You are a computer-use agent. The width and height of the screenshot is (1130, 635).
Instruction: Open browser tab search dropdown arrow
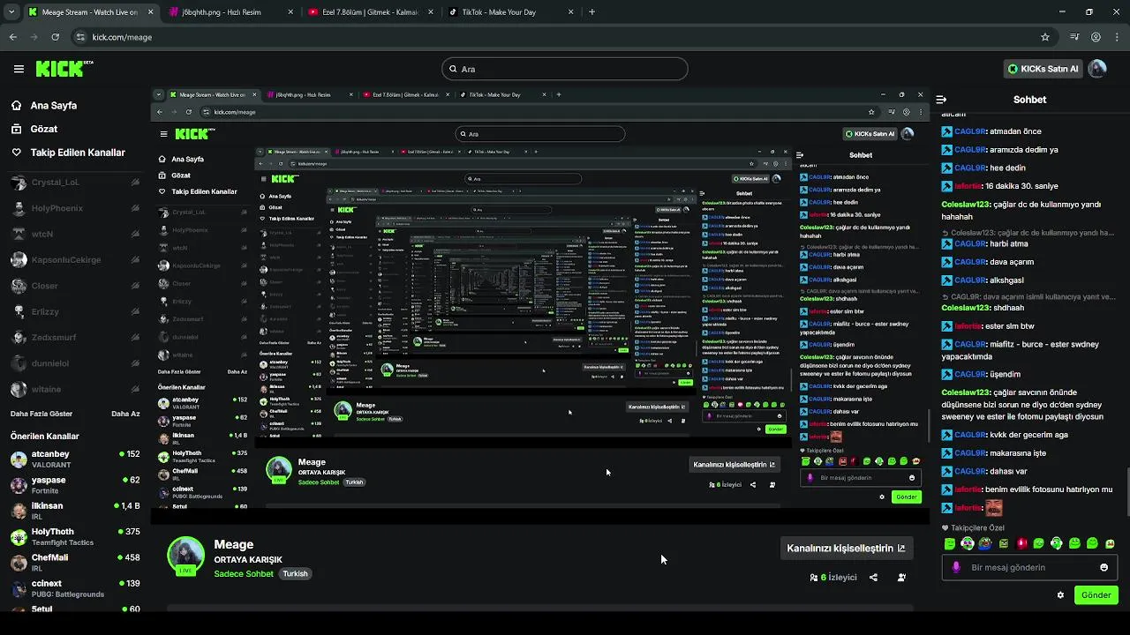click(x=12, y=12)
